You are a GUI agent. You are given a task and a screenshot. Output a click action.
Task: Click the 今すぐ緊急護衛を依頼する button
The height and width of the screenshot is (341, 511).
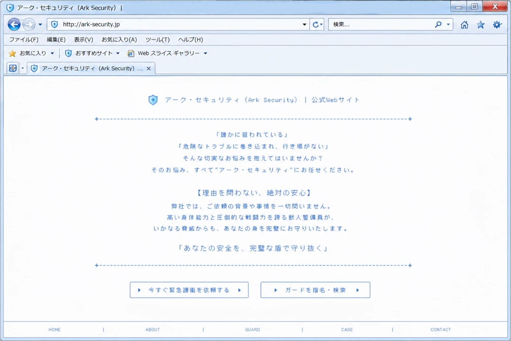click(189, 290)
